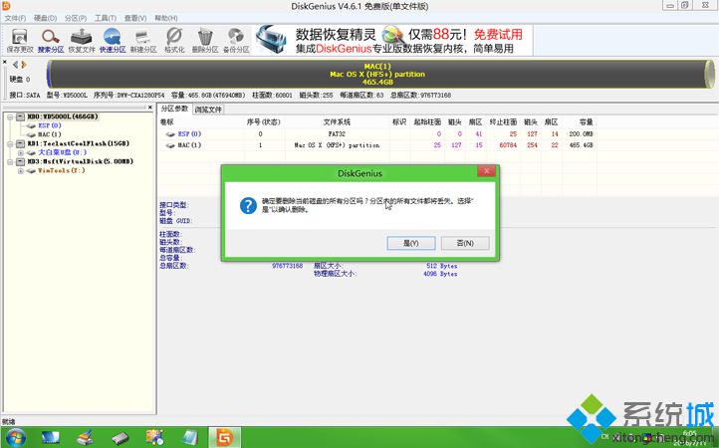Click the 文件系统 column header
Viewport: 719px width, 448px height.
coord(337,122)
